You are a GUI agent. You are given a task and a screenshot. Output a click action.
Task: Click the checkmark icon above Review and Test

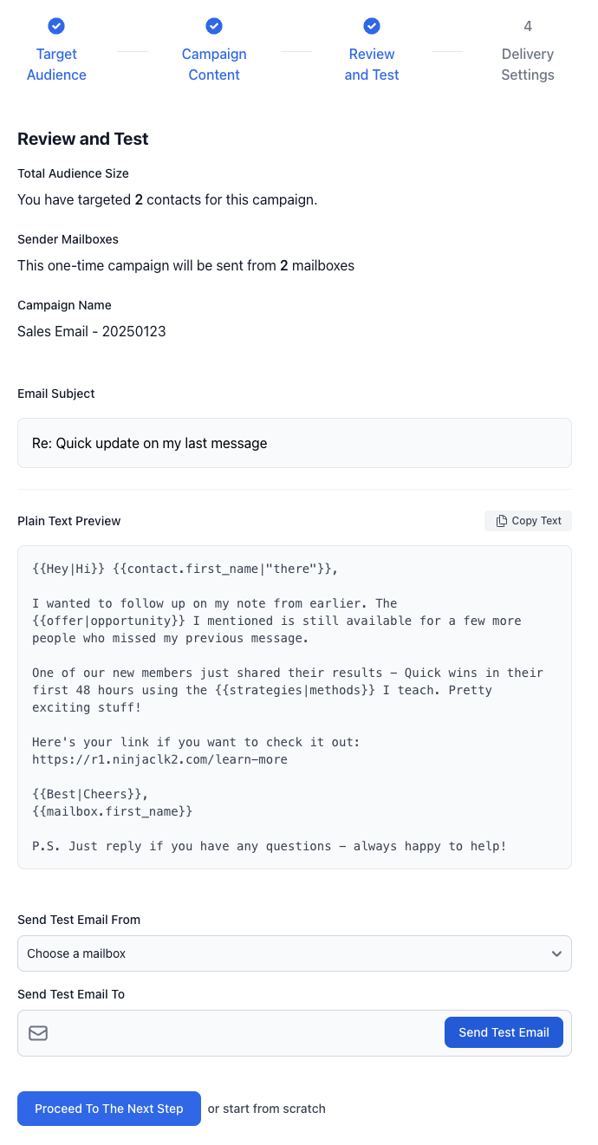(372, 26)
